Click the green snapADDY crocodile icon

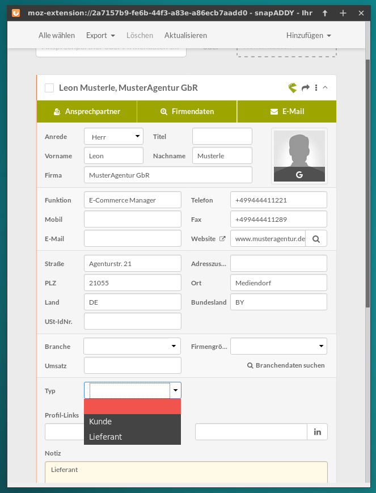pos(293,88)
